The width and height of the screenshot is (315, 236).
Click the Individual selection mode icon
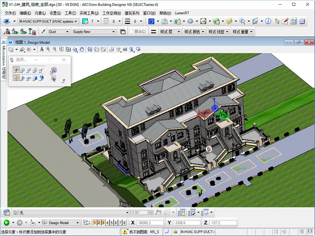pos(16,70)
